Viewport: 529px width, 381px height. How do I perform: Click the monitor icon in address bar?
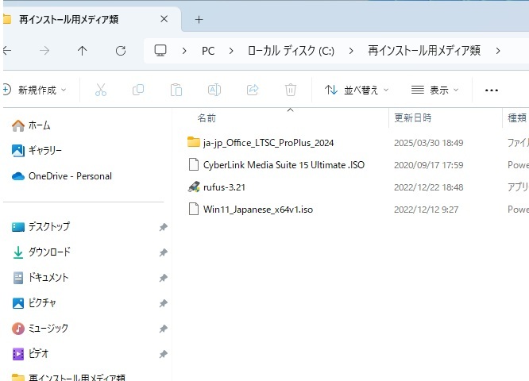point(160,51)
